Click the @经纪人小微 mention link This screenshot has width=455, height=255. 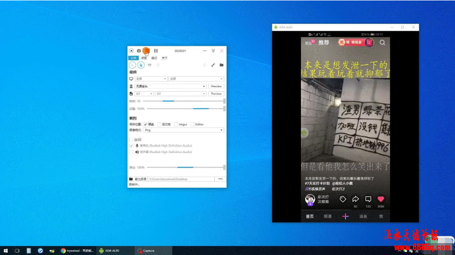click(x=343, y=184)
